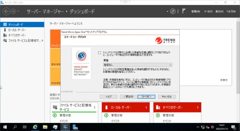Click the Server Manager back navigation arrow
Image resolution: width=240 pixels, height=131 pixels.
coord(6,11)
